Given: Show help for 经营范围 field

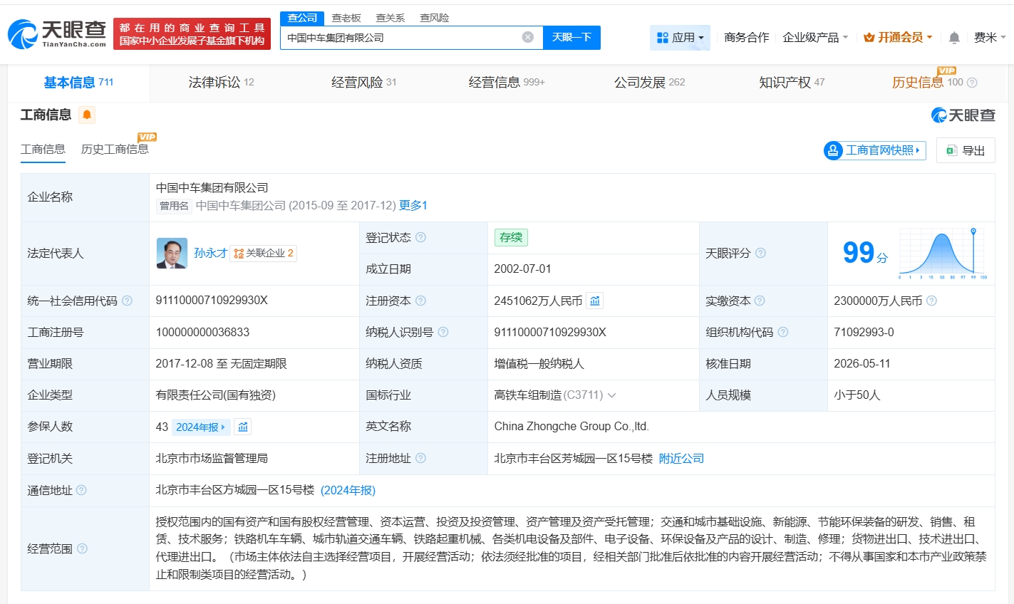Looking at the screenshot, I should (82, 548).
